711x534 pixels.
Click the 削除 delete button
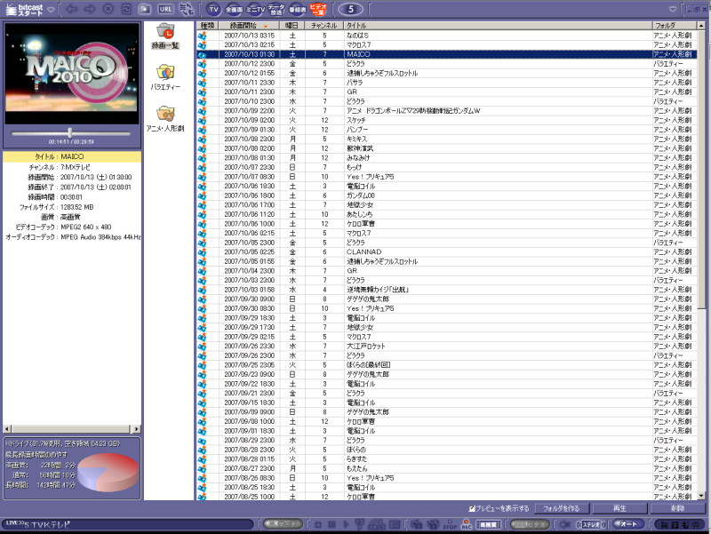point(677,508)
